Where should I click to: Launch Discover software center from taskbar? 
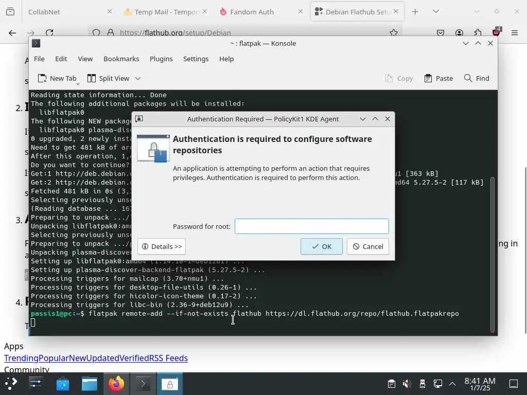pyautogui.click(x=62, y=383)
